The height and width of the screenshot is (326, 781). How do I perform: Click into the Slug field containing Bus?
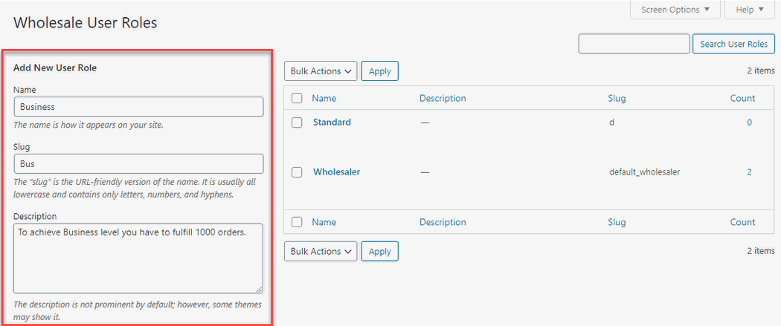pos(138,163)
